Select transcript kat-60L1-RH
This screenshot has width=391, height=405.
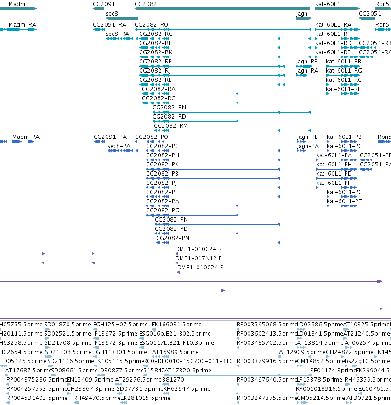coord(334,34)
